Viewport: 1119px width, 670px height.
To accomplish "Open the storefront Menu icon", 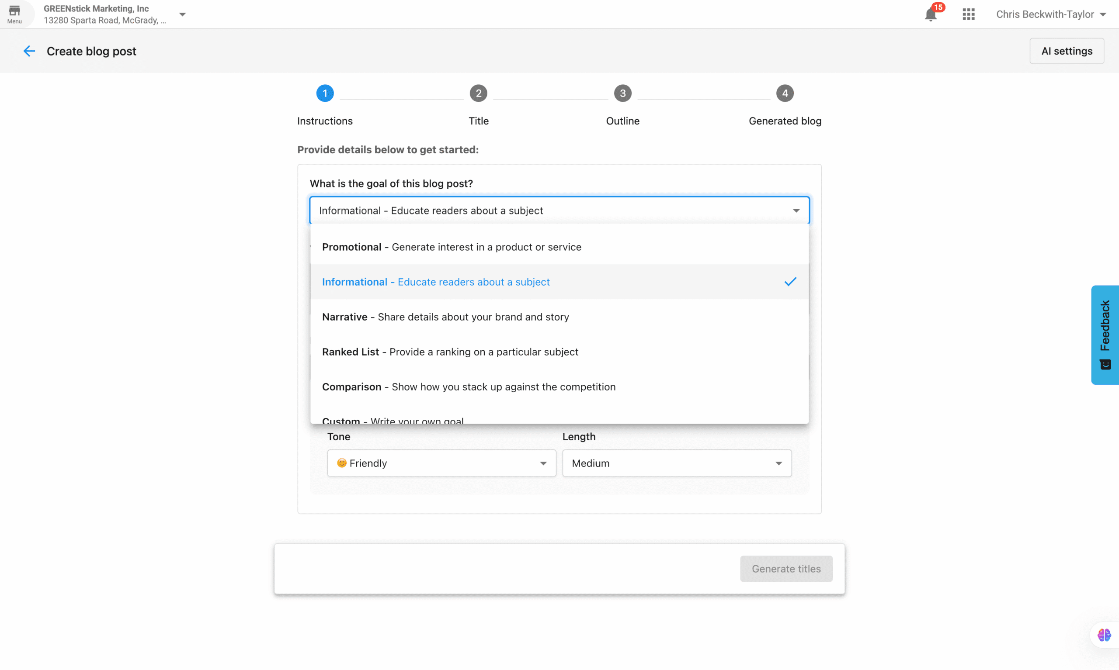I will pyautogui.click(x=14, y=14).
